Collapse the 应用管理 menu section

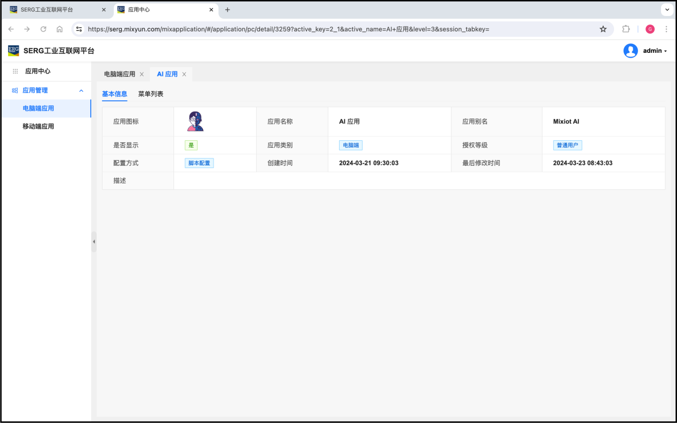tap(81, 91)
